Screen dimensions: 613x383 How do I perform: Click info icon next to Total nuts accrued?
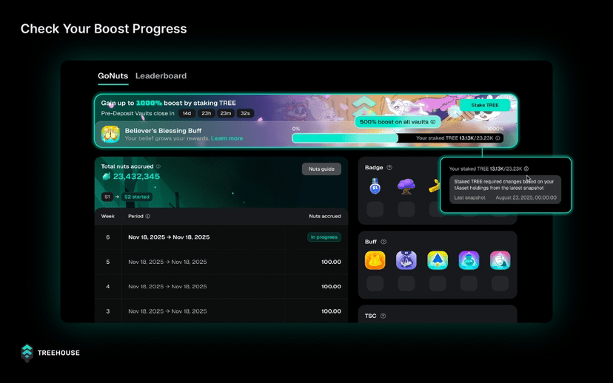pyautogui.click(x=158, y=166)
